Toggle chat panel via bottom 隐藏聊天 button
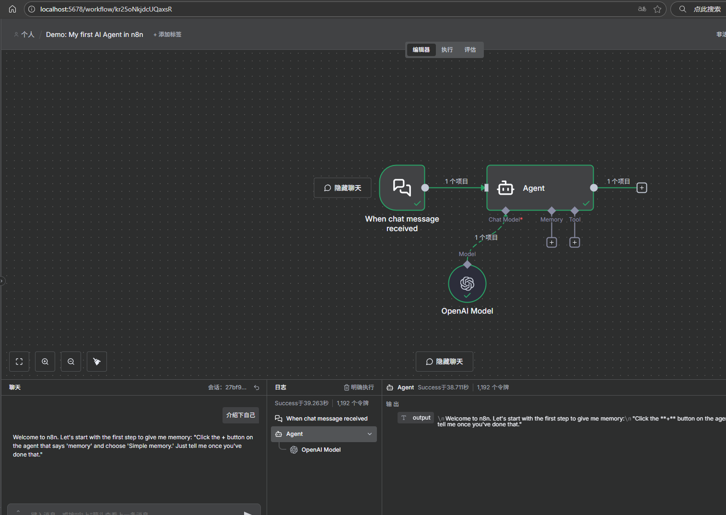Screen dimensions: 726x515 (444, 362)
